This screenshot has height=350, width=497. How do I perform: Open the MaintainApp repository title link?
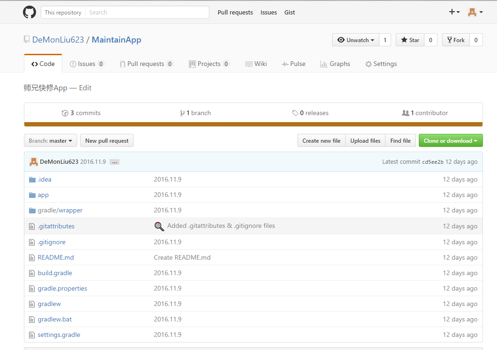pyautogui.click(x=116, y=40)
